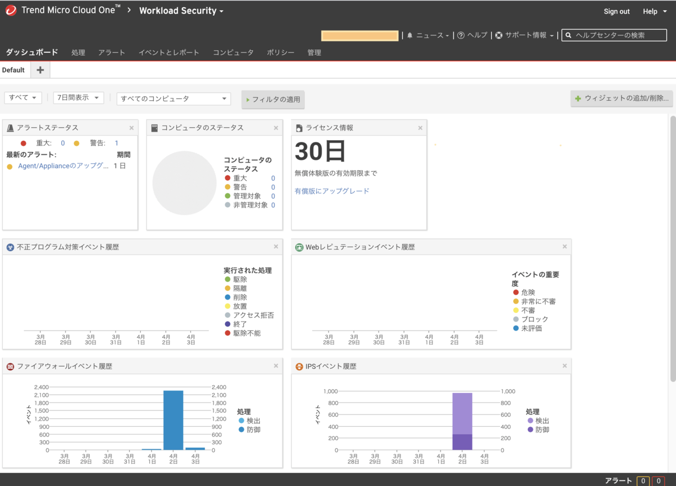The width and height of the screenshot is (676, 486).
Task: Click the license information widget icon
Action: [x=299, y=128]
